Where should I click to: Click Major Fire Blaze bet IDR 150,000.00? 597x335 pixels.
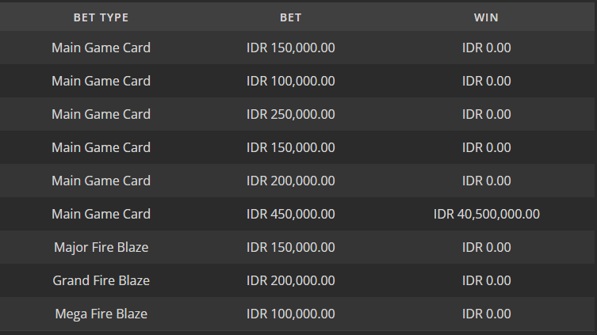290,247
